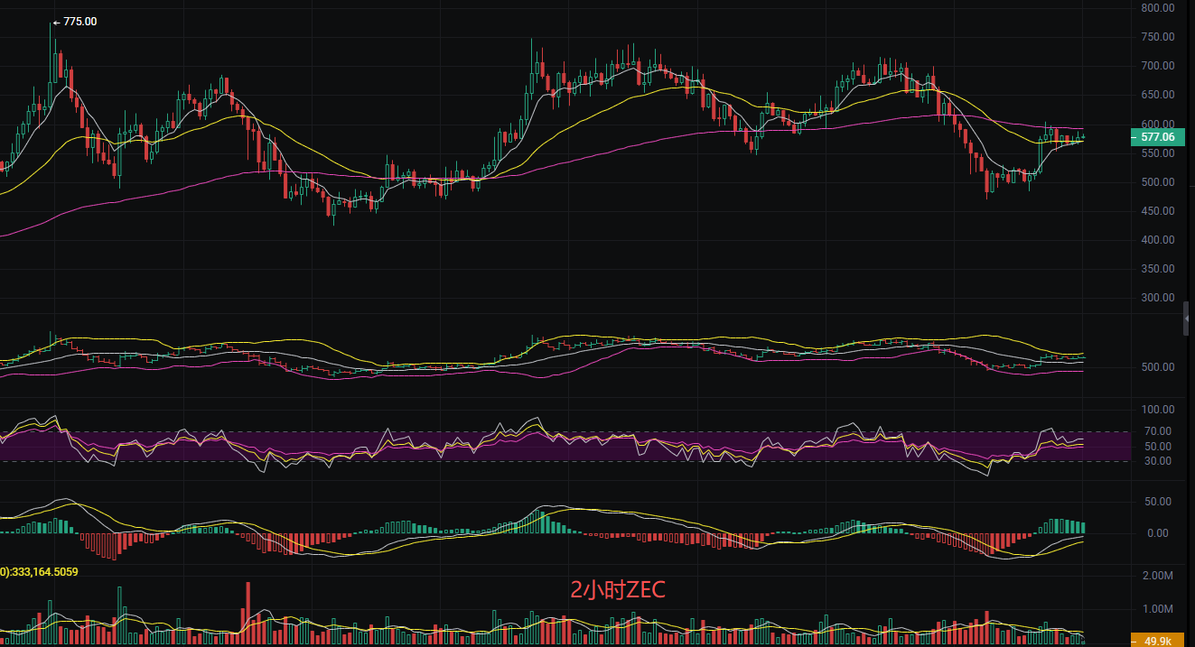This screenshot has height=647, width=1195.
Task: Click the 70.00 overbought level axis label
Action: coord(1159,431)
